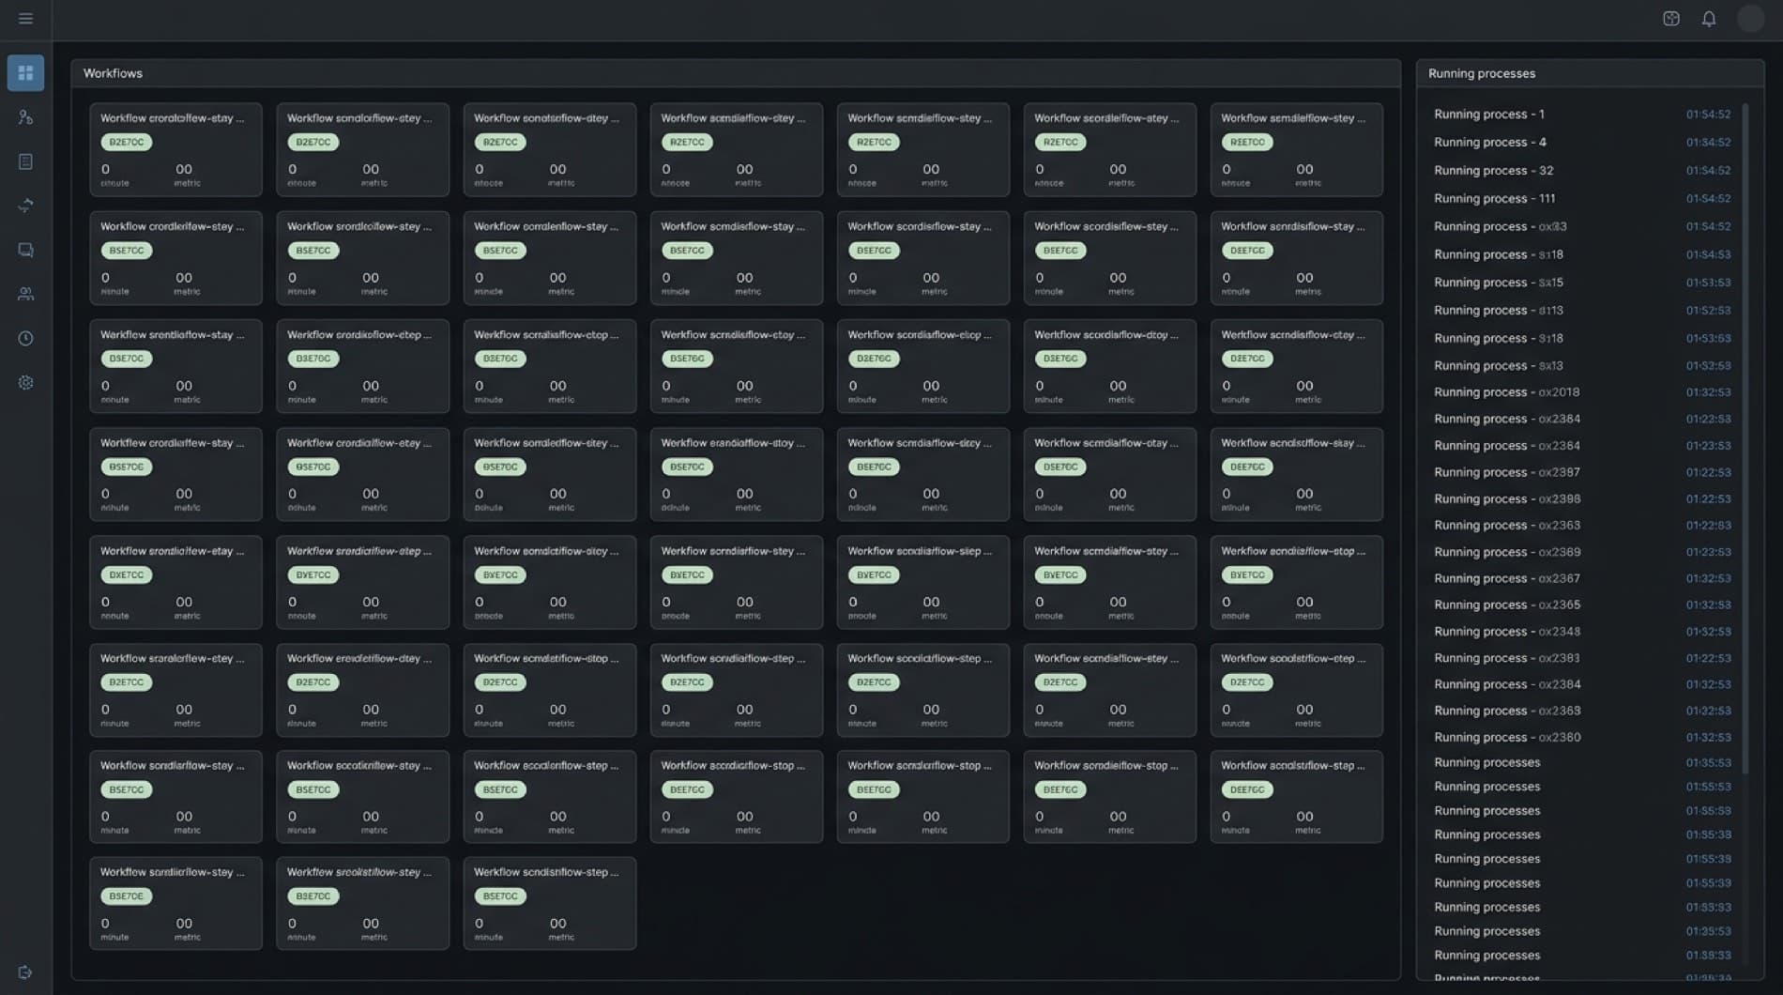The width and height of the screenshot is (1783, 995).
Task: Open the chat messages icon in sidebar
Action: tap(25, 250)
